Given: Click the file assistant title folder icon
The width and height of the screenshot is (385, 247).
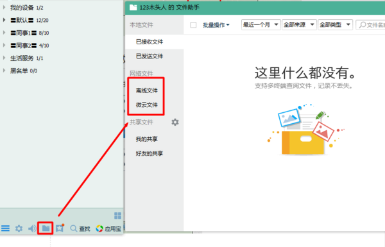Looking at the screenshot, I should (133, 7).
